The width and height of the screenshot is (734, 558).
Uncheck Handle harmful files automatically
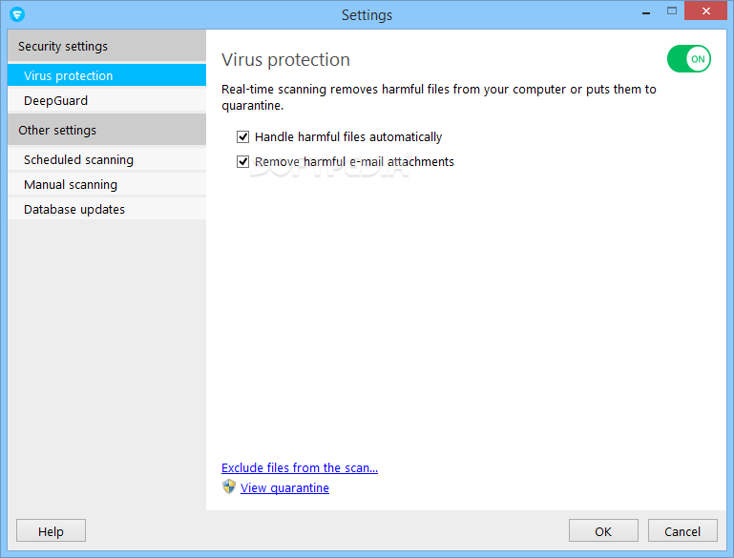point(242,137)
